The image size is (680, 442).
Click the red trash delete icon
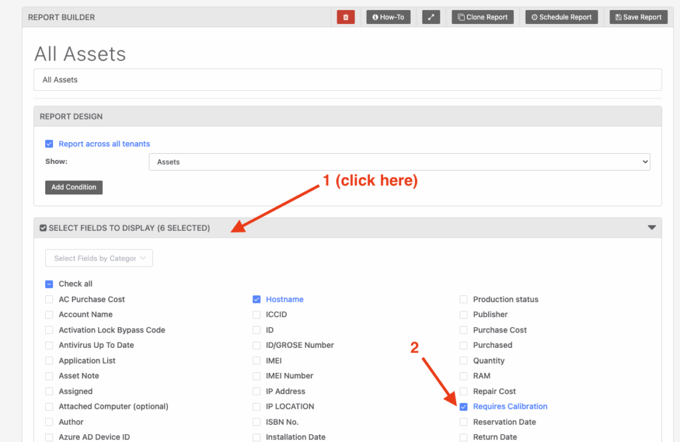point(345,17)
